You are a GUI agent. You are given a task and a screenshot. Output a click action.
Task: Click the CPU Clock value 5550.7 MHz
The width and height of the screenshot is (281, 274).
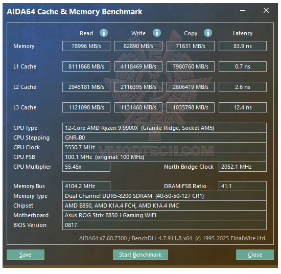165,147
